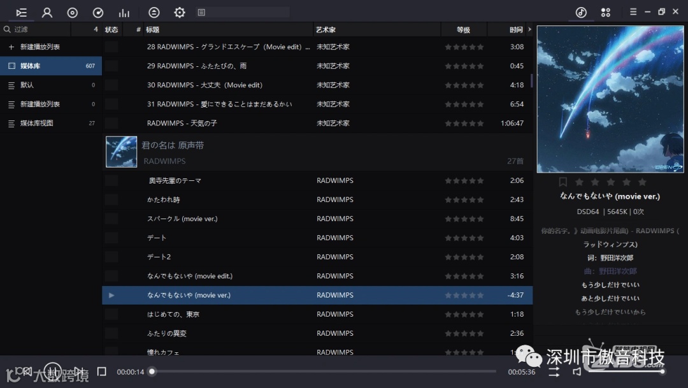Open settings gear icon
This screenshot has height=388, width=688.
pyautogui.click(x=180, y=12)
